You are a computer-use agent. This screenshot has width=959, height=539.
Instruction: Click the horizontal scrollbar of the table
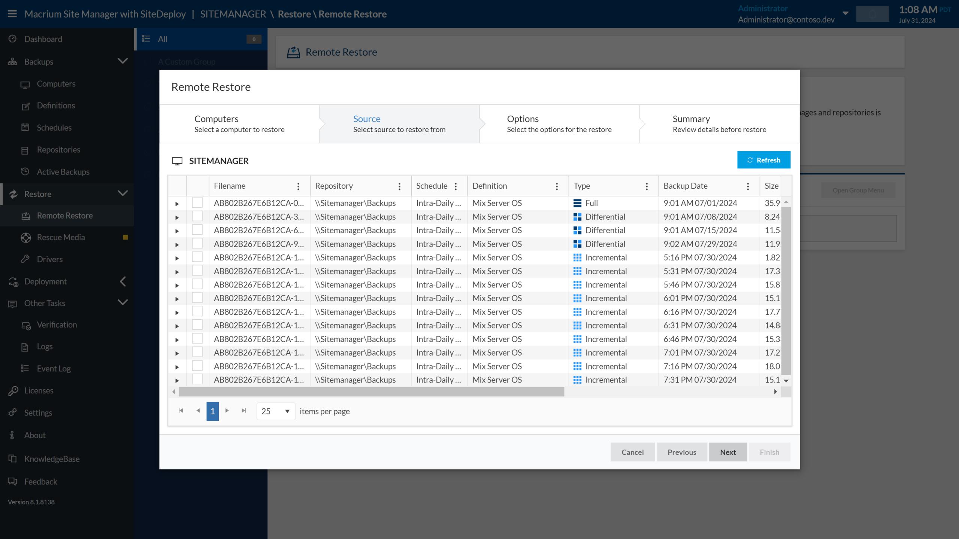pyautogui.click(x=371, y=392)
